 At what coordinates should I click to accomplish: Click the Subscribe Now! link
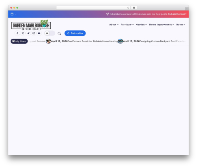[x=177, y=14]
